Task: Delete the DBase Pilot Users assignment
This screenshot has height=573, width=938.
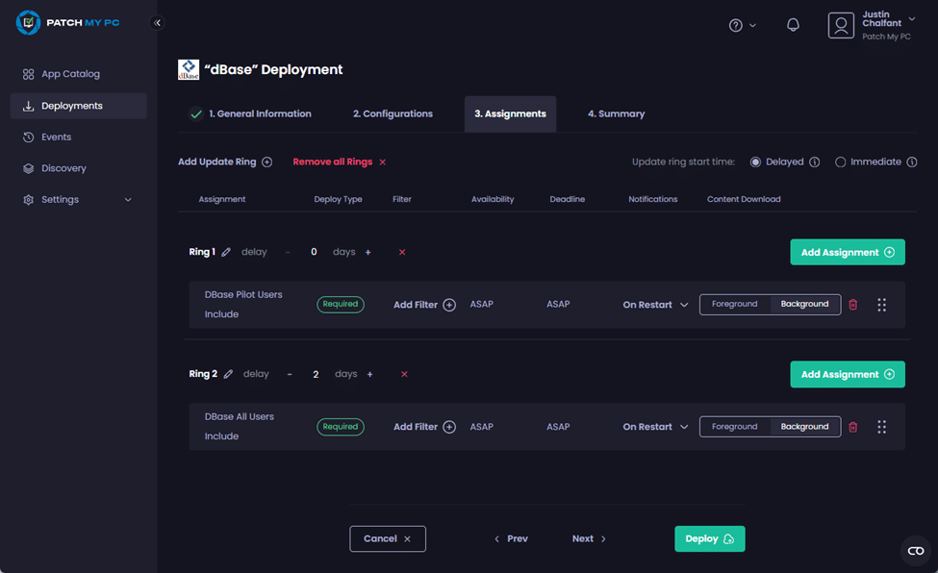Action: [x=852, y=305]
